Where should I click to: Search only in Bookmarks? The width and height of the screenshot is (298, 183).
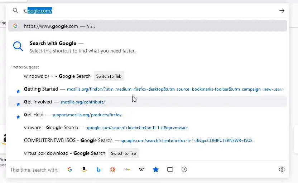pos(156,170)
